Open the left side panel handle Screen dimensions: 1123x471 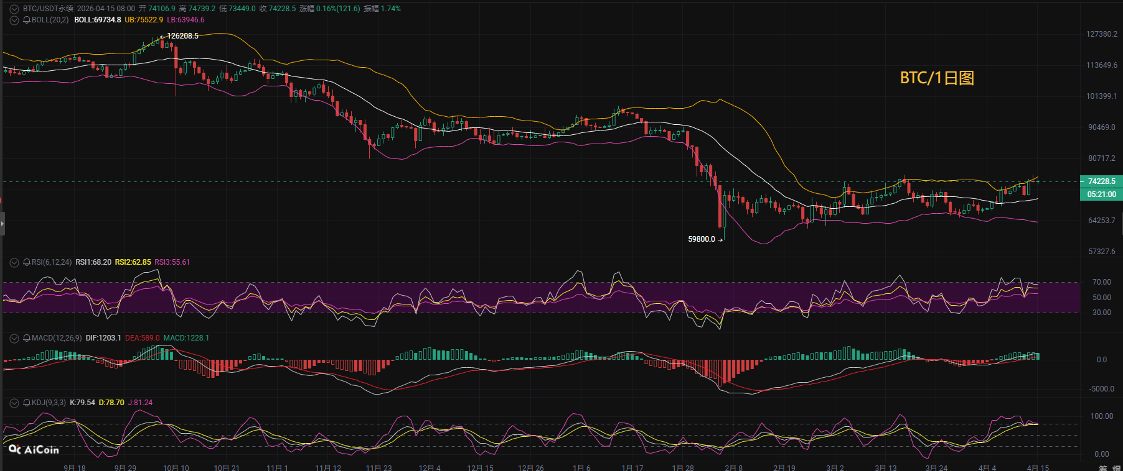(x=2, y=223)
